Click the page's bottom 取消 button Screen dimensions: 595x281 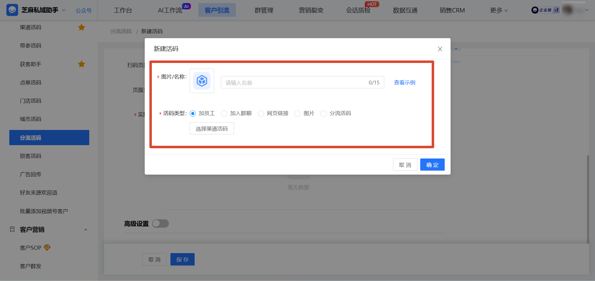154,259
